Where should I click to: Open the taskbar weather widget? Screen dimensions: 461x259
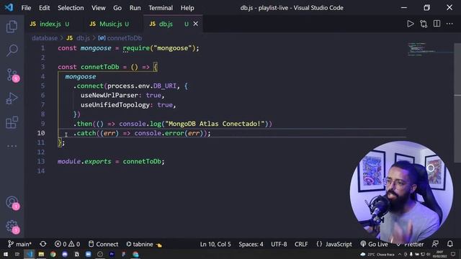tap(377, 254)
